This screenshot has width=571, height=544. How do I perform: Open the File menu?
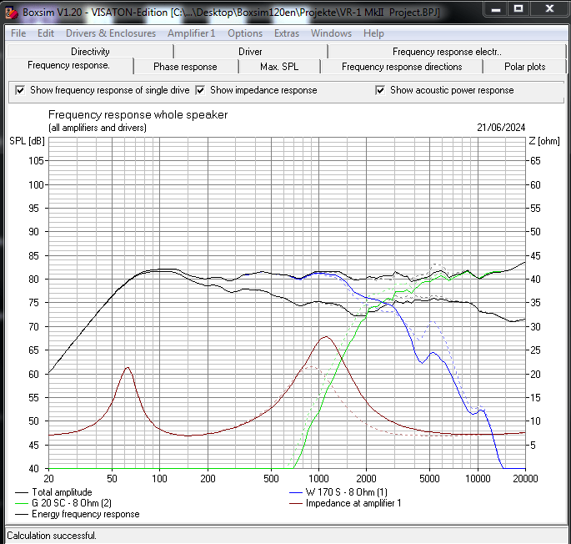point(18,33)
